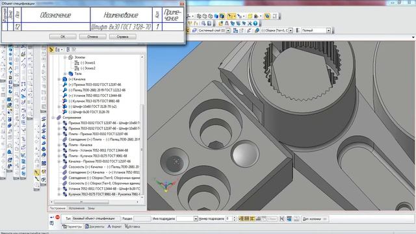
Task: Open the Вставка tab in property bar
Action: (x=133, y=227)
